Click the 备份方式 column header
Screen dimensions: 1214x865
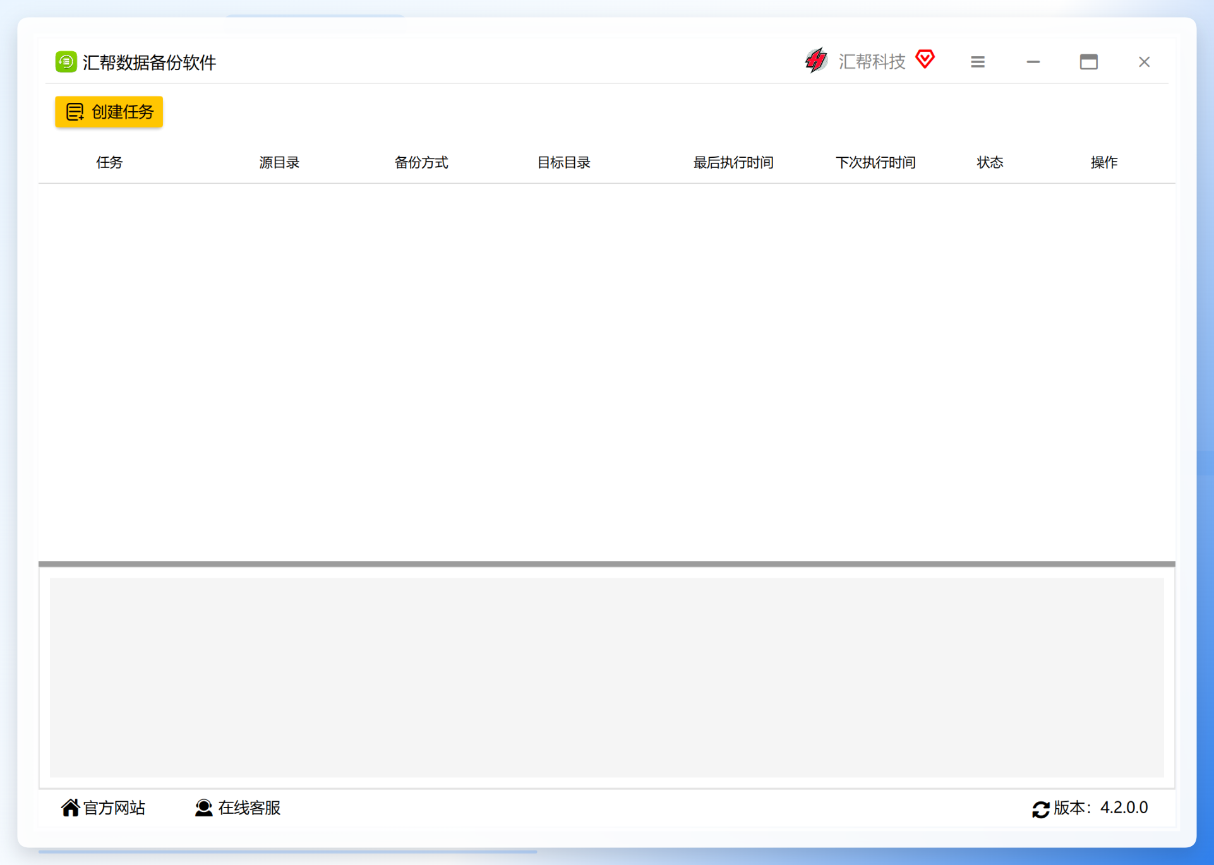(x=421, y=162)
